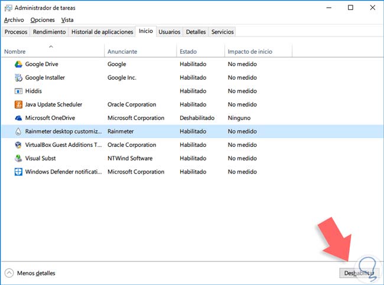The height and width of the screenshot is (285, 384).
Task: Click the Google Drive icon
Action: click(x=19, y=64)
